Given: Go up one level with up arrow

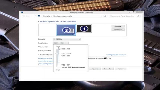Looking at the screenshot, I should (35, 16).
